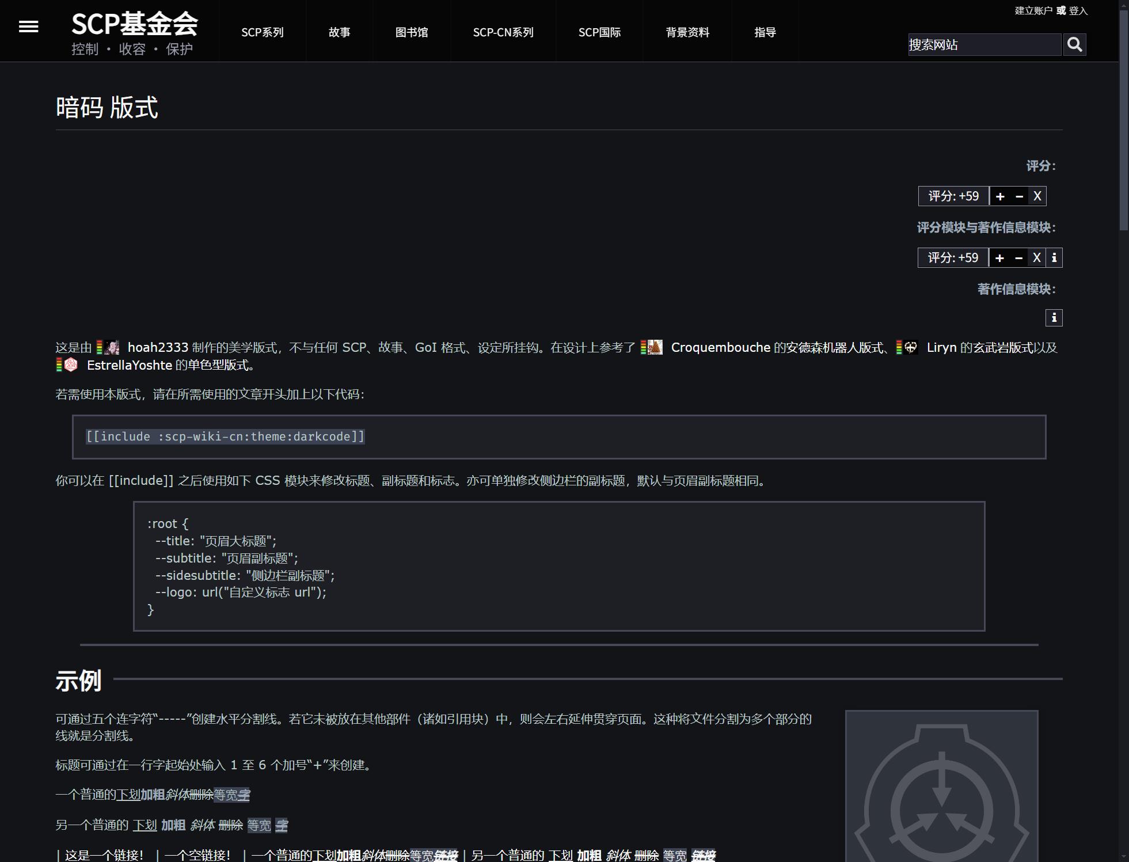Screen dimensions: 1129x862
Task: Click Croquembouche's user avatar
Action: pos(655,348)
